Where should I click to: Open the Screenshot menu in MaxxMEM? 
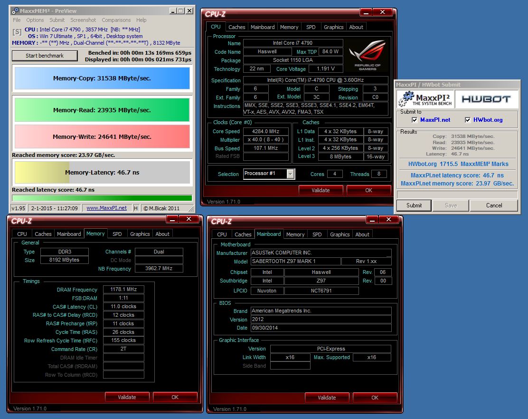[83, 20]
